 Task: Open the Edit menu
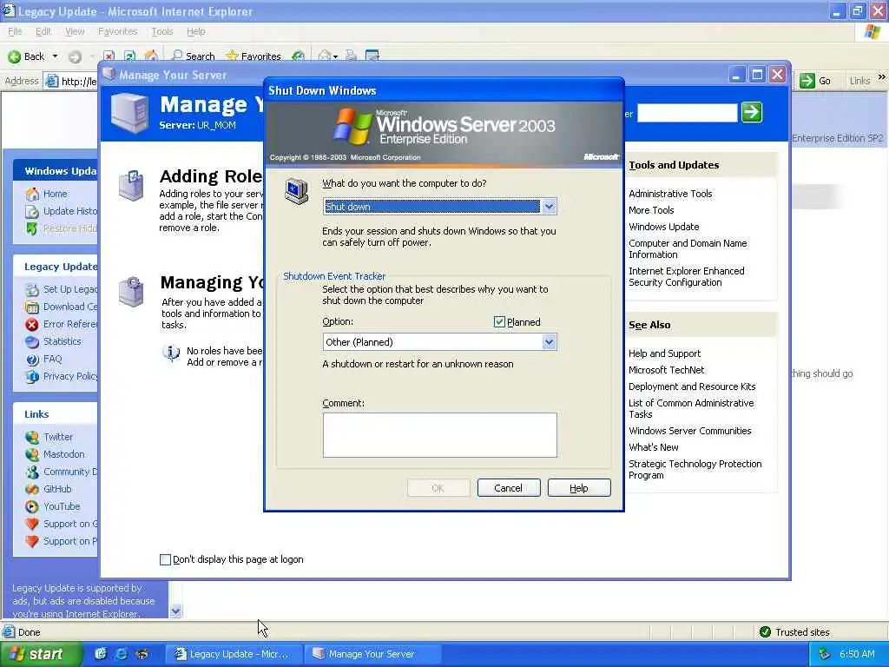coord(43,32)
